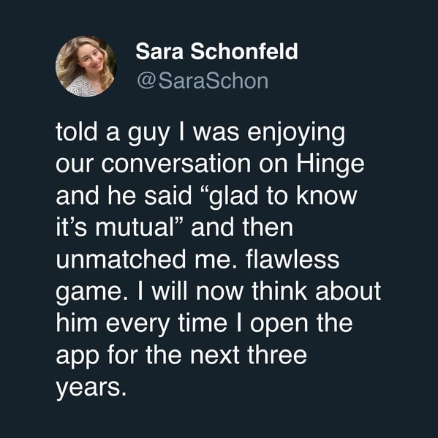Click the word 'game.' in the tweet

(x=91, y=292)
